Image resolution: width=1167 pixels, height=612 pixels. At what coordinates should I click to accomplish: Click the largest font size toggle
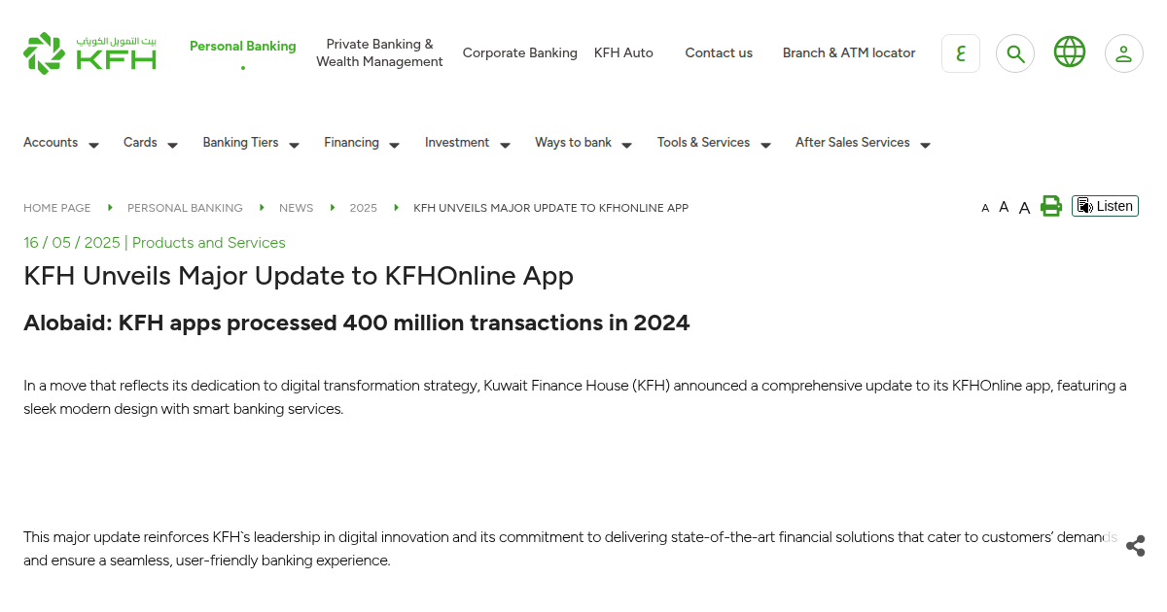1024,206
